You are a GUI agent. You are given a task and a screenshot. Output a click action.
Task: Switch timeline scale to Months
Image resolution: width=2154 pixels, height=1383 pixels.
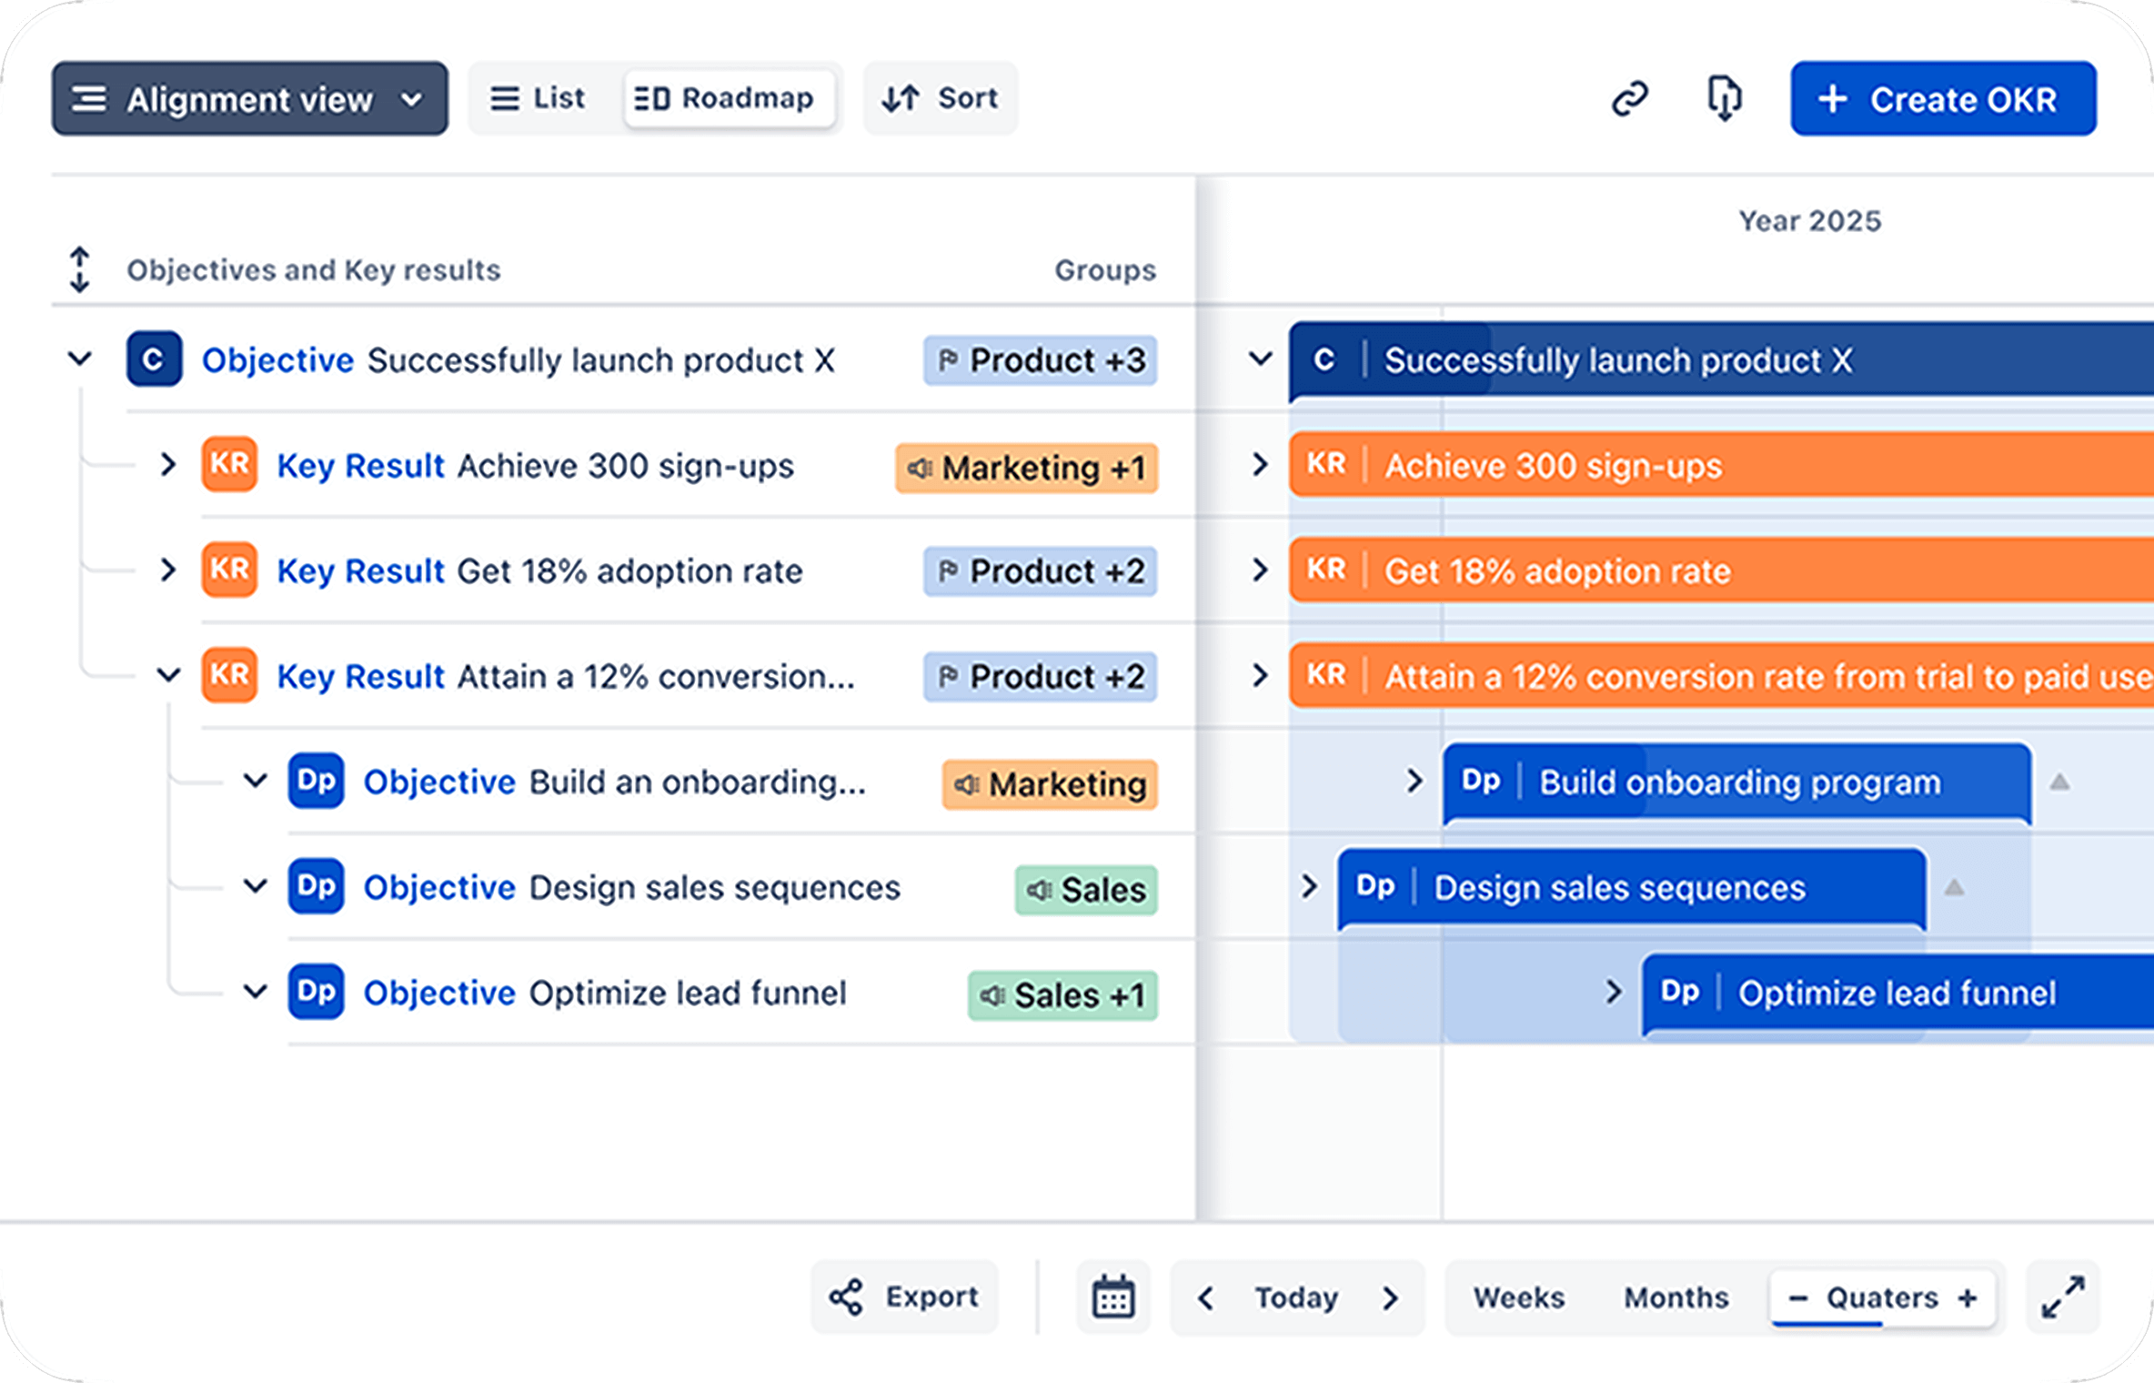click(1676, 1297)
